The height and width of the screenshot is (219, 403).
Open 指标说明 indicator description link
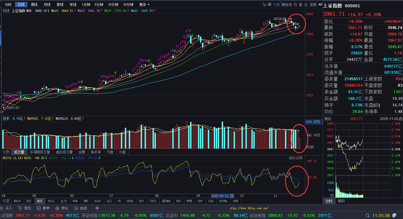click(x=295, y=158)
